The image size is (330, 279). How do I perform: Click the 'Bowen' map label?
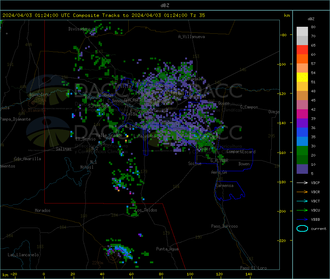click(x=244, y=164)
